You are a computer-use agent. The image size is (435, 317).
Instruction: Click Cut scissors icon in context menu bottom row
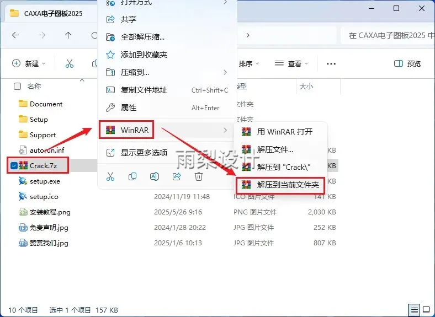(110, 176)
